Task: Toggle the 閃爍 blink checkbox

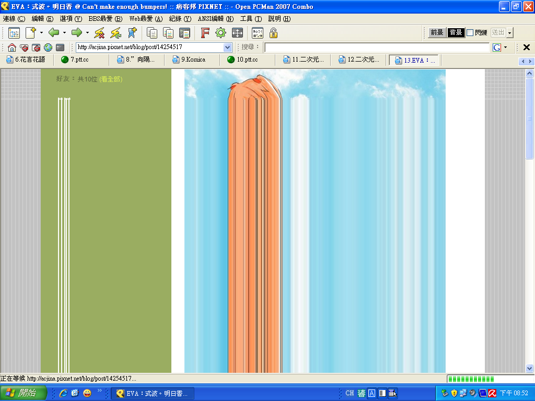Action: click(x=470, y=33)
